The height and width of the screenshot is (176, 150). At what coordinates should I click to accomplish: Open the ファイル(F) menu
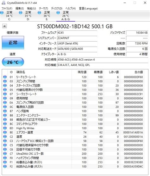[x=7, y=9]
